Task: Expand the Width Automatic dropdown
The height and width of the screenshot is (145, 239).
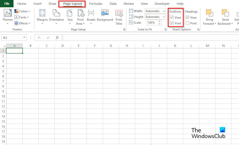Action: (x=164, y=11)
